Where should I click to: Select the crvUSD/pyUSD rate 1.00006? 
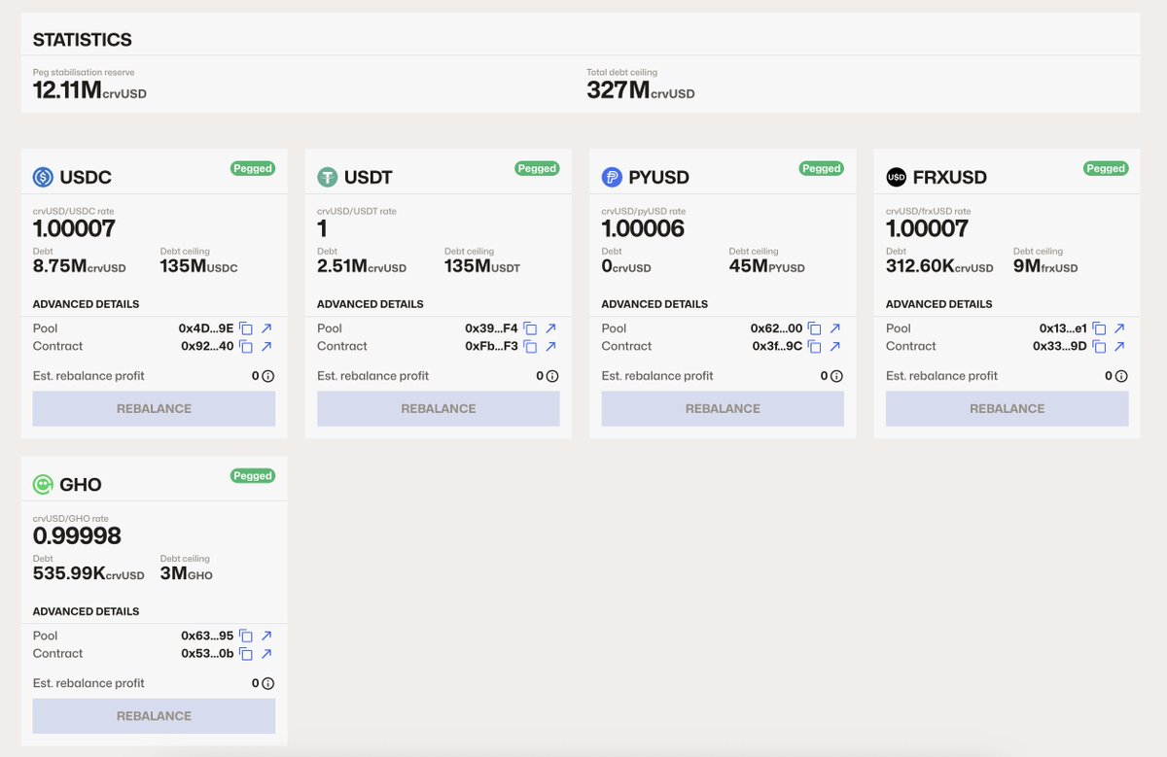click(643, 228)
